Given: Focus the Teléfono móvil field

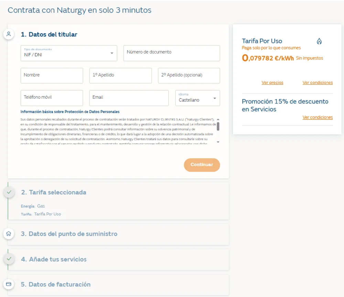Looking at the screenshot, I should tap(52, 98).
